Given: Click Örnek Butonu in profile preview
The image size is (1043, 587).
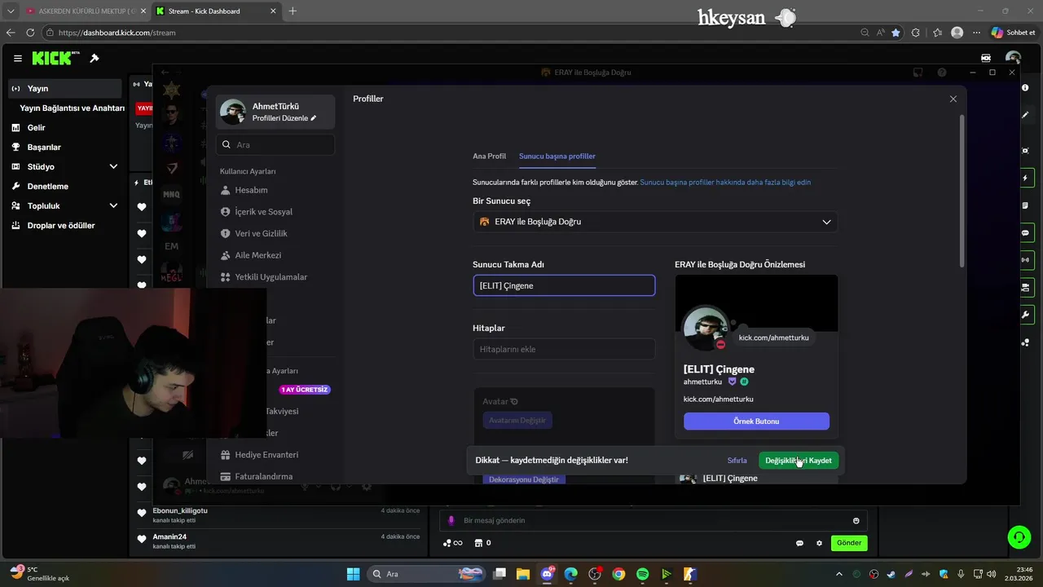Looking at the screenshot, I should click(x=756, y=421).
